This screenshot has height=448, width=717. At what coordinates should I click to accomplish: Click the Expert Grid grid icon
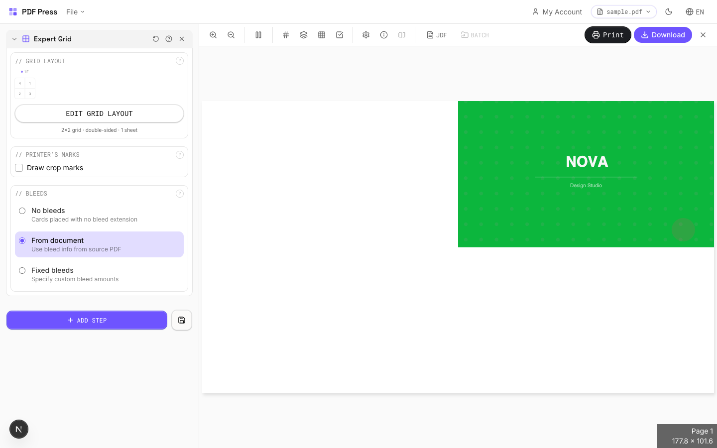pos(26,39)
